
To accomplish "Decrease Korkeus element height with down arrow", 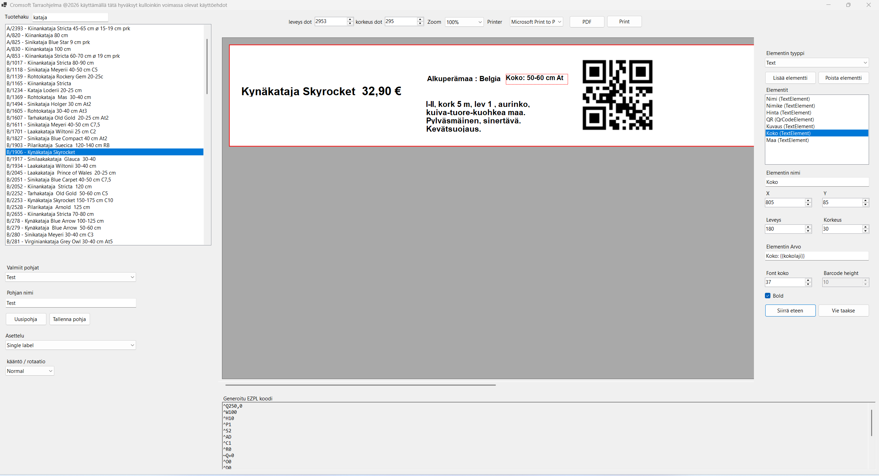I will click(866, 231).
